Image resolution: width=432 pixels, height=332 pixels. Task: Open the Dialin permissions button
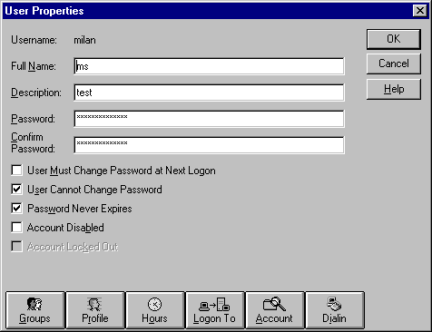(x=335, y=310)
